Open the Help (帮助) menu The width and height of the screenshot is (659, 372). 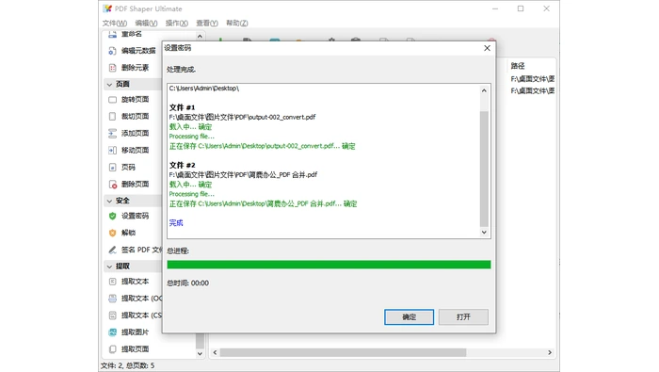237,24
